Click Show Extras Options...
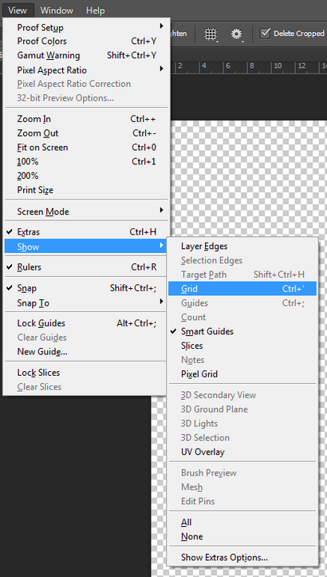 pyautogui.click(x=242, y=558)
